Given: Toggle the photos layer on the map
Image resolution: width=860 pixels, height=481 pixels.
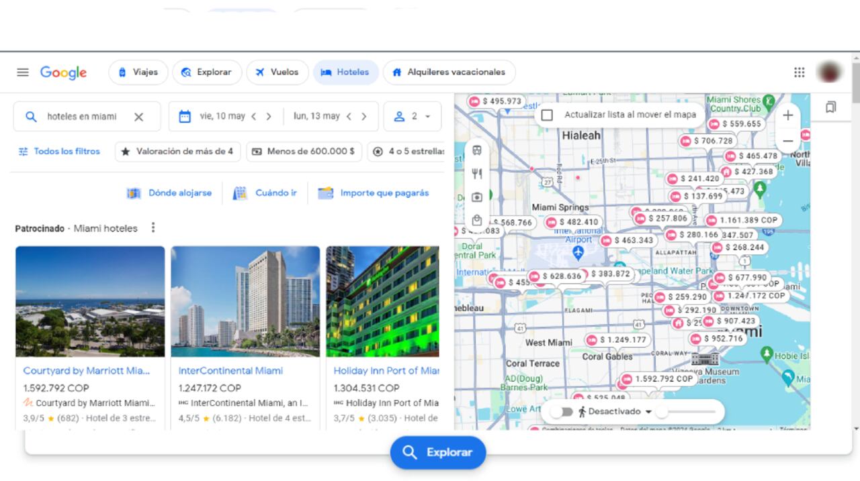Looking at the screenshot, I should [x=476, y=197].
